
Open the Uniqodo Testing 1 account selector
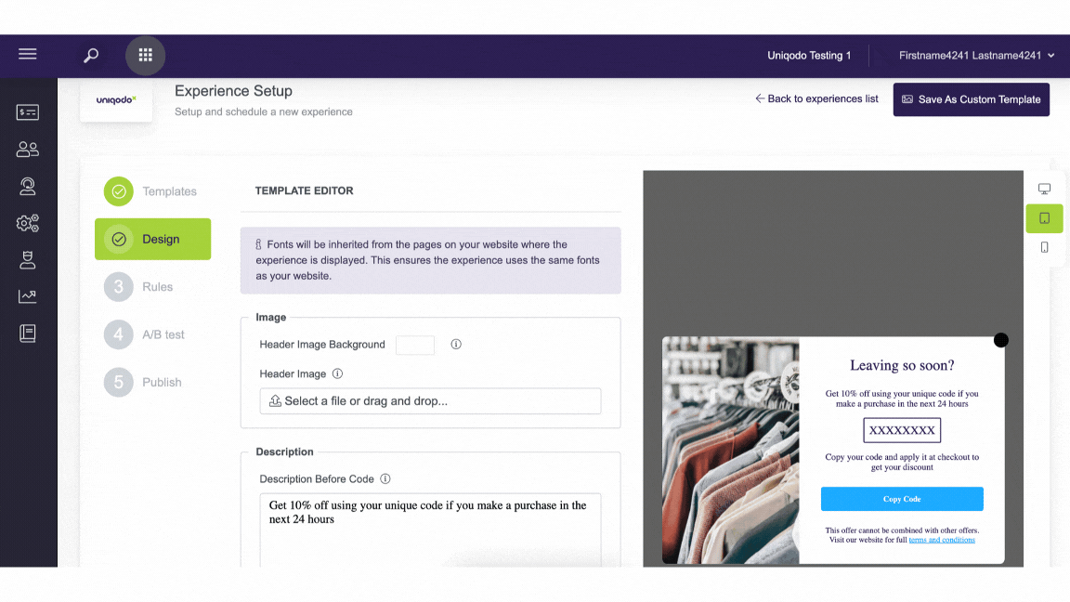click(x=809, y=56)
